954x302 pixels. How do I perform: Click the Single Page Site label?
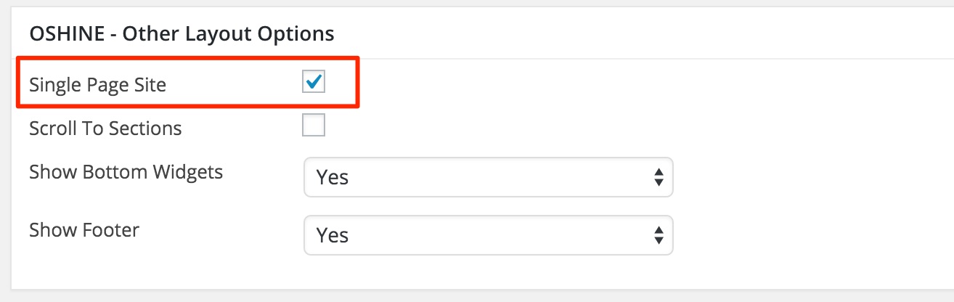(x=98, y=85)
